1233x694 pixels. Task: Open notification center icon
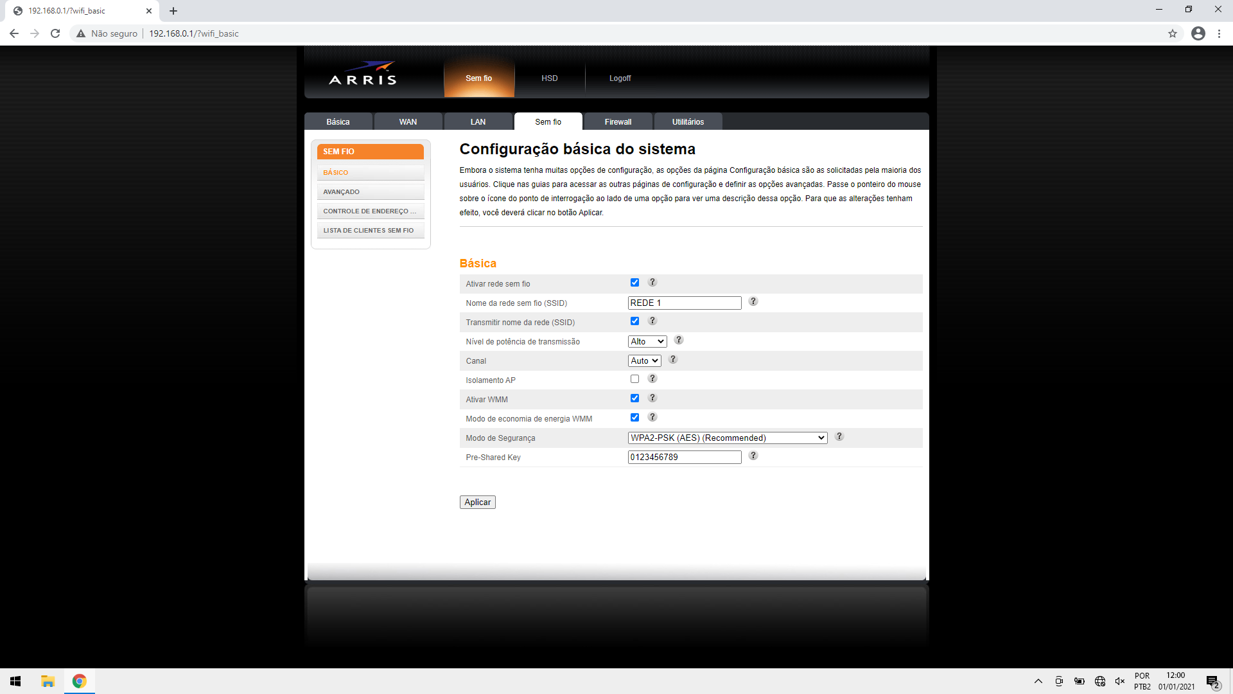tap(1212, 682)
